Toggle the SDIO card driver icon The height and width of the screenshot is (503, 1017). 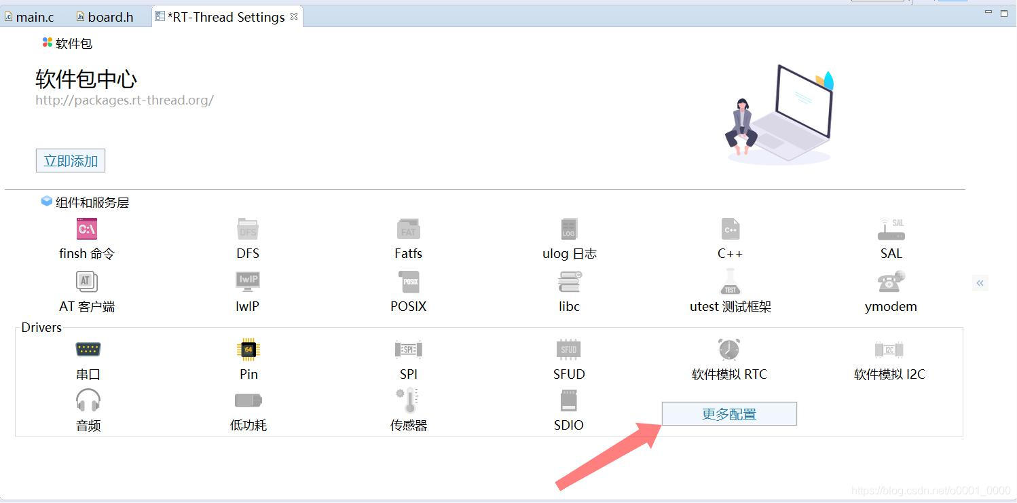(x=569, y=400)
